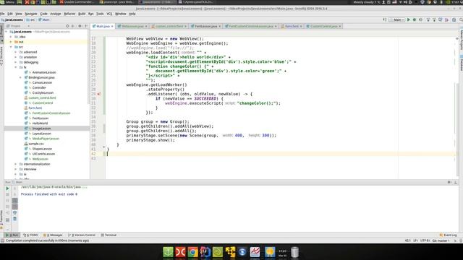Viewport: 463px width, 260px height.
Task: Click the Main breadcrumb in navigation bar
Action: (44, 19)
